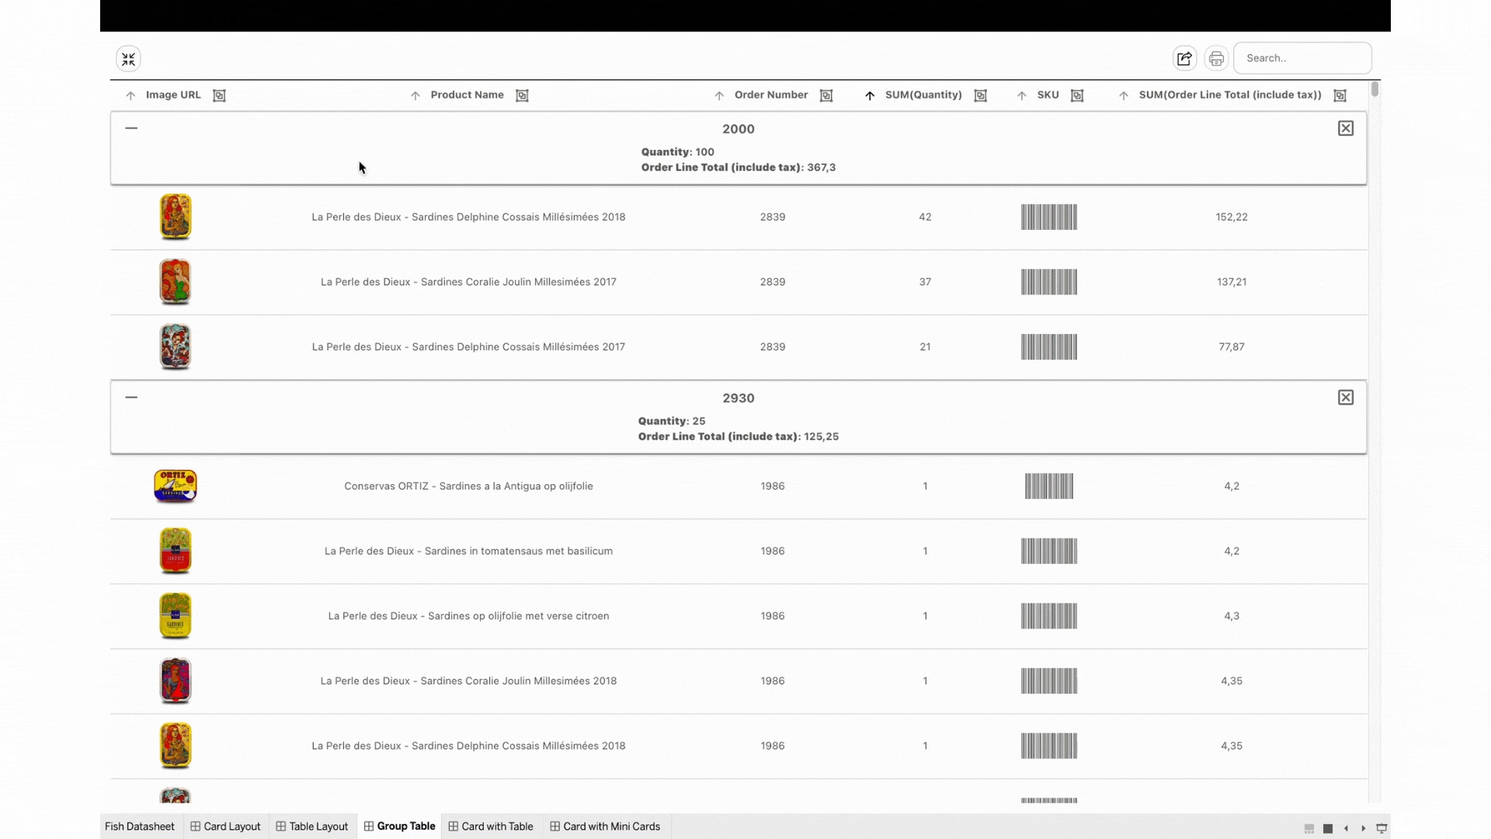Click the group icon beside the SKU header
The width and height of the screenshot is (1491, 839).
(1077, 96)
